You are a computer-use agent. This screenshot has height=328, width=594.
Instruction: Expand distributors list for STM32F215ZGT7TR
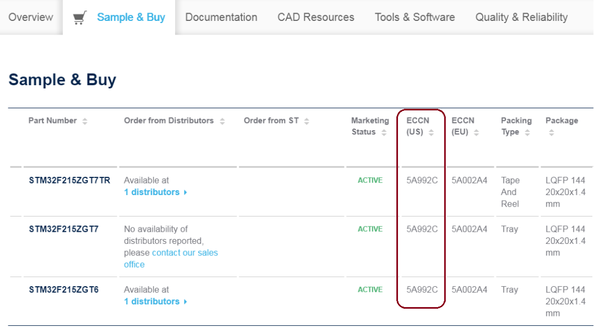point(155,192)
